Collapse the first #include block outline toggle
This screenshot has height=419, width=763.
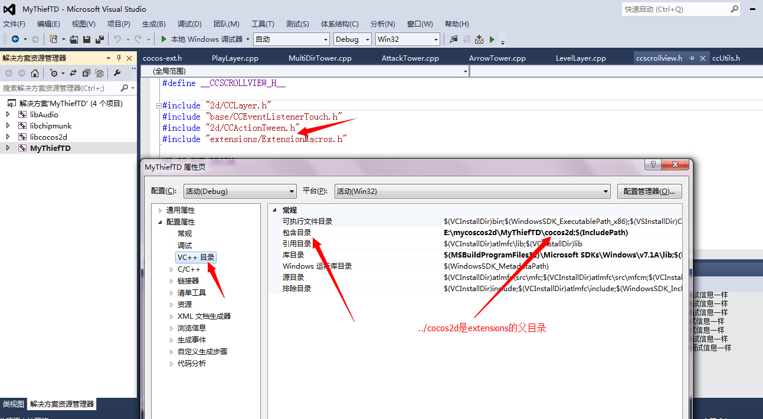coord(158,105)
